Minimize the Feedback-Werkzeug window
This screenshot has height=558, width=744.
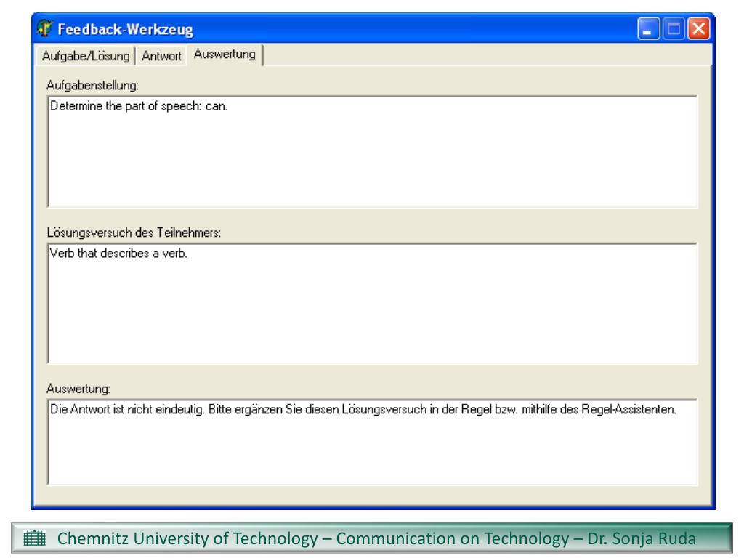648,28
